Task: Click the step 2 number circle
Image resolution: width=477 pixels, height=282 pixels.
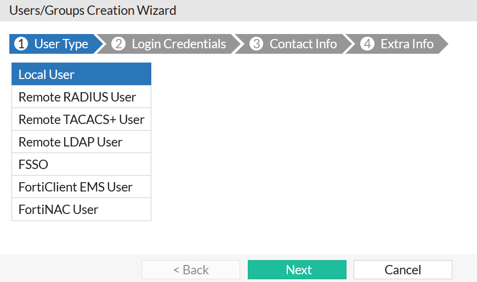Action: pos(118,44)
